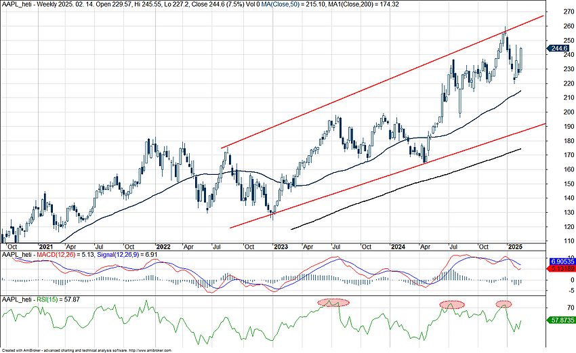Click the 160 price axis label

(569, 169)
